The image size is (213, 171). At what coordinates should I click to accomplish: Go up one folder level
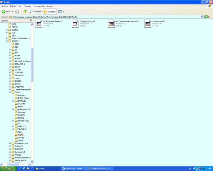tap(25, 12)
